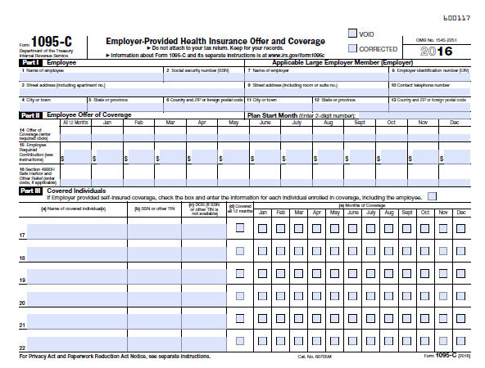Screen dimensions: 485x368
Task: Click line 17 DOB field
Action: coord(204,231)
